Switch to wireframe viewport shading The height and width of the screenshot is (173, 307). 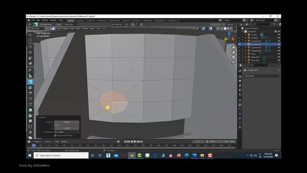coord(222,29)
